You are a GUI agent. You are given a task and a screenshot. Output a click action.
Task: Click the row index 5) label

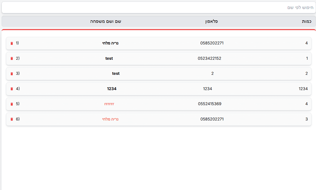(x=18, y=104)
